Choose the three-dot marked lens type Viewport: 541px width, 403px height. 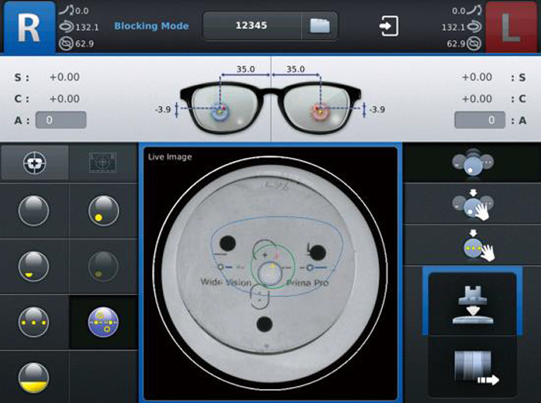34,323
